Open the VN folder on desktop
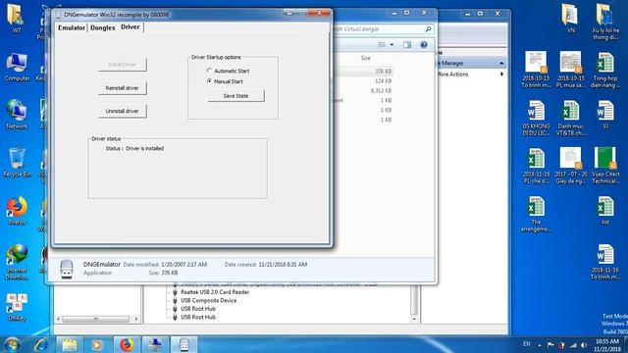Screen dimensions: 628x353 point(570,19)
